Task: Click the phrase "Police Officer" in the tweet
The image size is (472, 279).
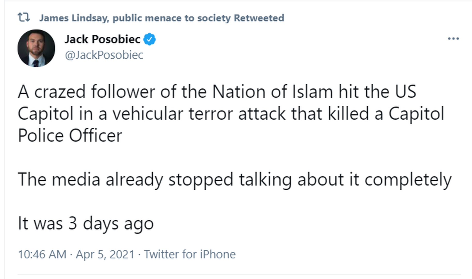Action: pyautogui.click(x=70, y=136)
